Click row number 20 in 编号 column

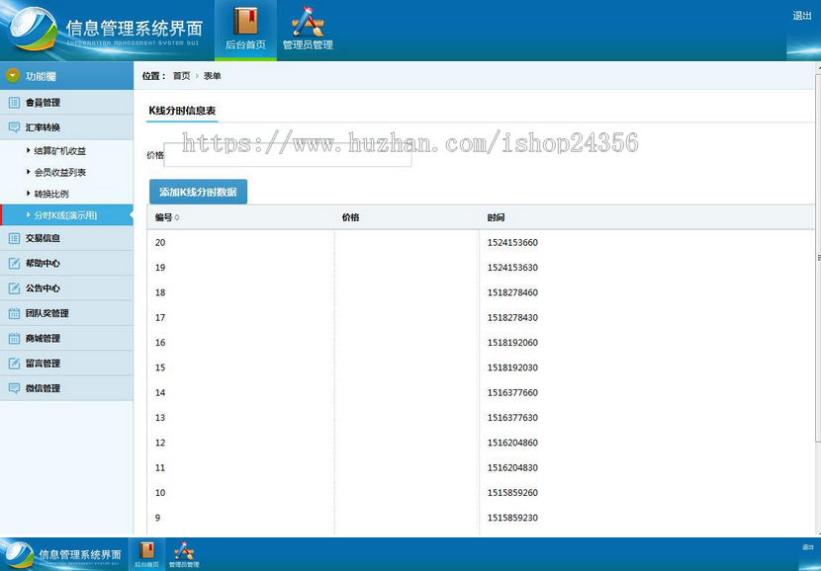(160, 243)
